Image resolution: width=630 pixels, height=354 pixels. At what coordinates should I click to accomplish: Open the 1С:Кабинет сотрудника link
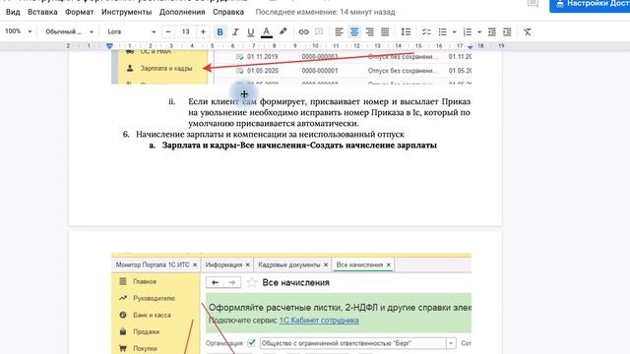coord(319,321)
